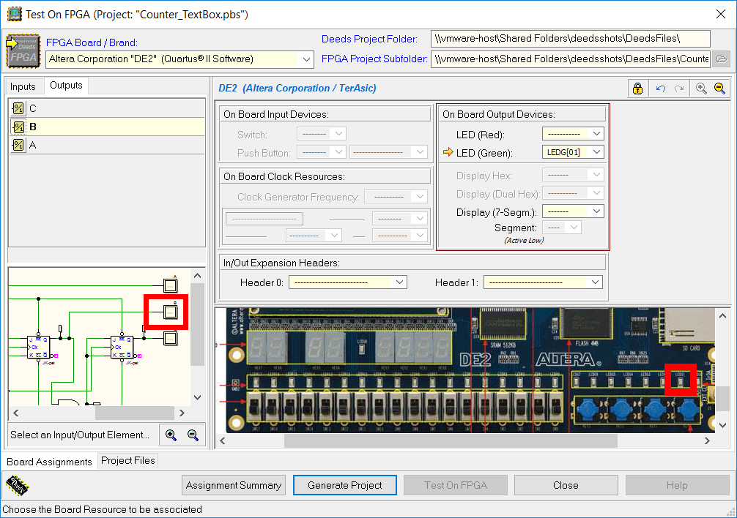Redo the board assignment
Viewport: 737px width, 518px height.
[x=678, y=89]
